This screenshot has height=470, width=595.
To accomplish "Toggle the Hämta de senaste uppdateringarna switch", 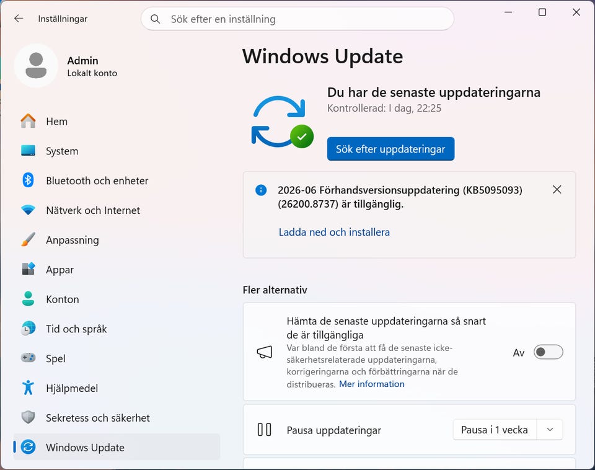I will [x=548, y=352].
